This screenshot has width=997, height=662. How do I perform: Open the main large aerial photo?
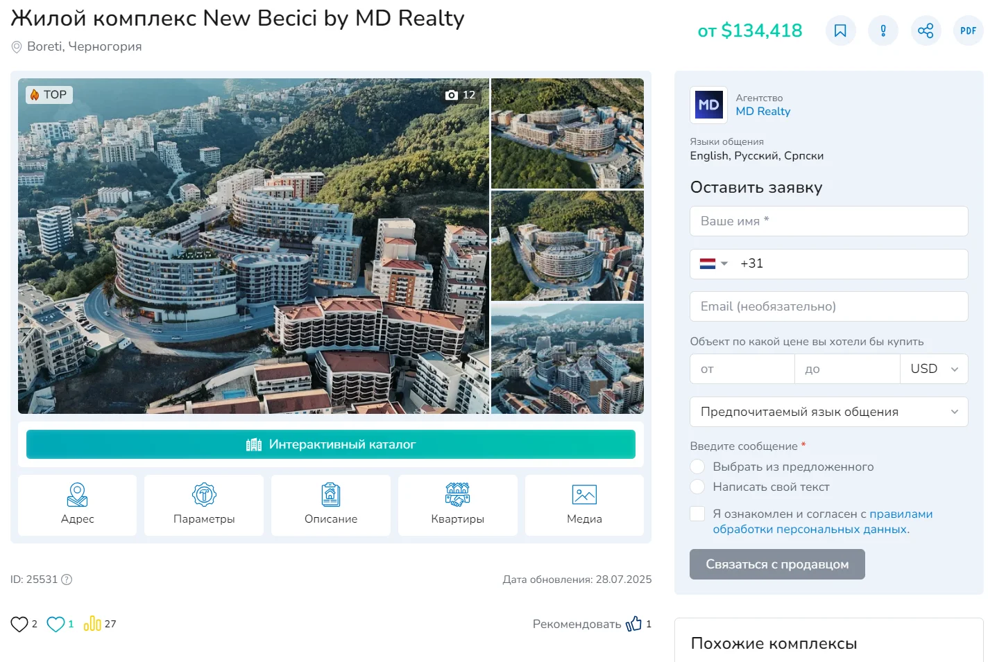[253, 246]
